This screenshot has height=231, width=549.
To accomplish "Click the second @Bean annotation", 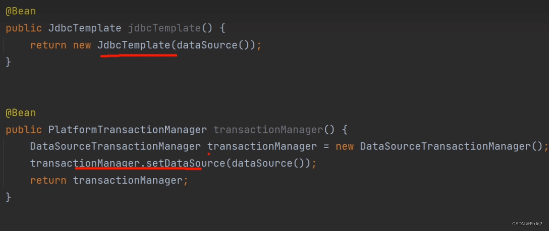I will (20, 113).
